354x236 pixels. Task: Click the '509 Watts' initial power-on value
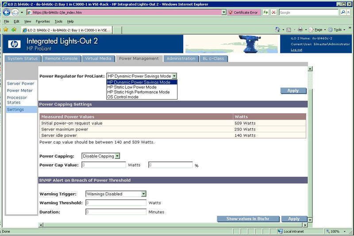click(x=245, y=123)
